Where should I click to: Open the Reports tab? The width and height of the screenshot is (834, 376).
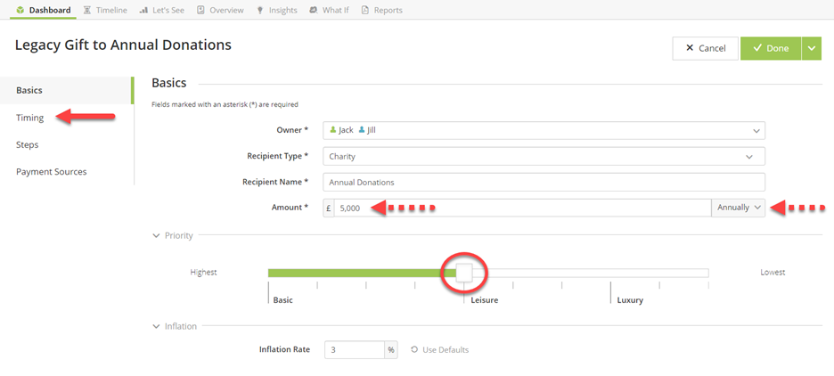[x=382, y=10]
